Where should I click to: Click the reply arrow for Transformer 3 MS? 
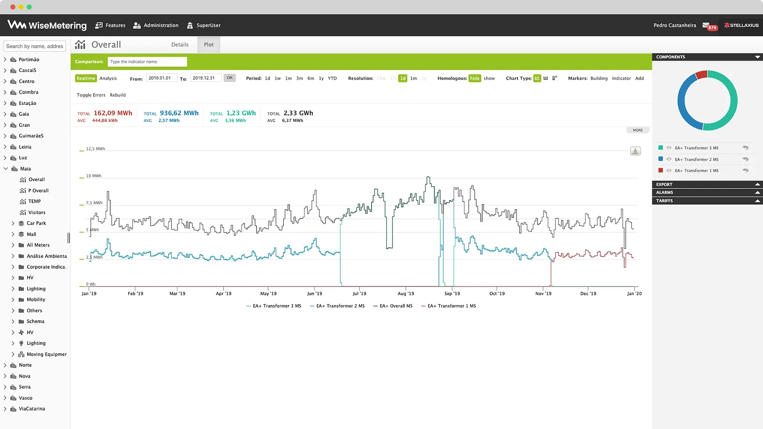[x=745, y=148]
